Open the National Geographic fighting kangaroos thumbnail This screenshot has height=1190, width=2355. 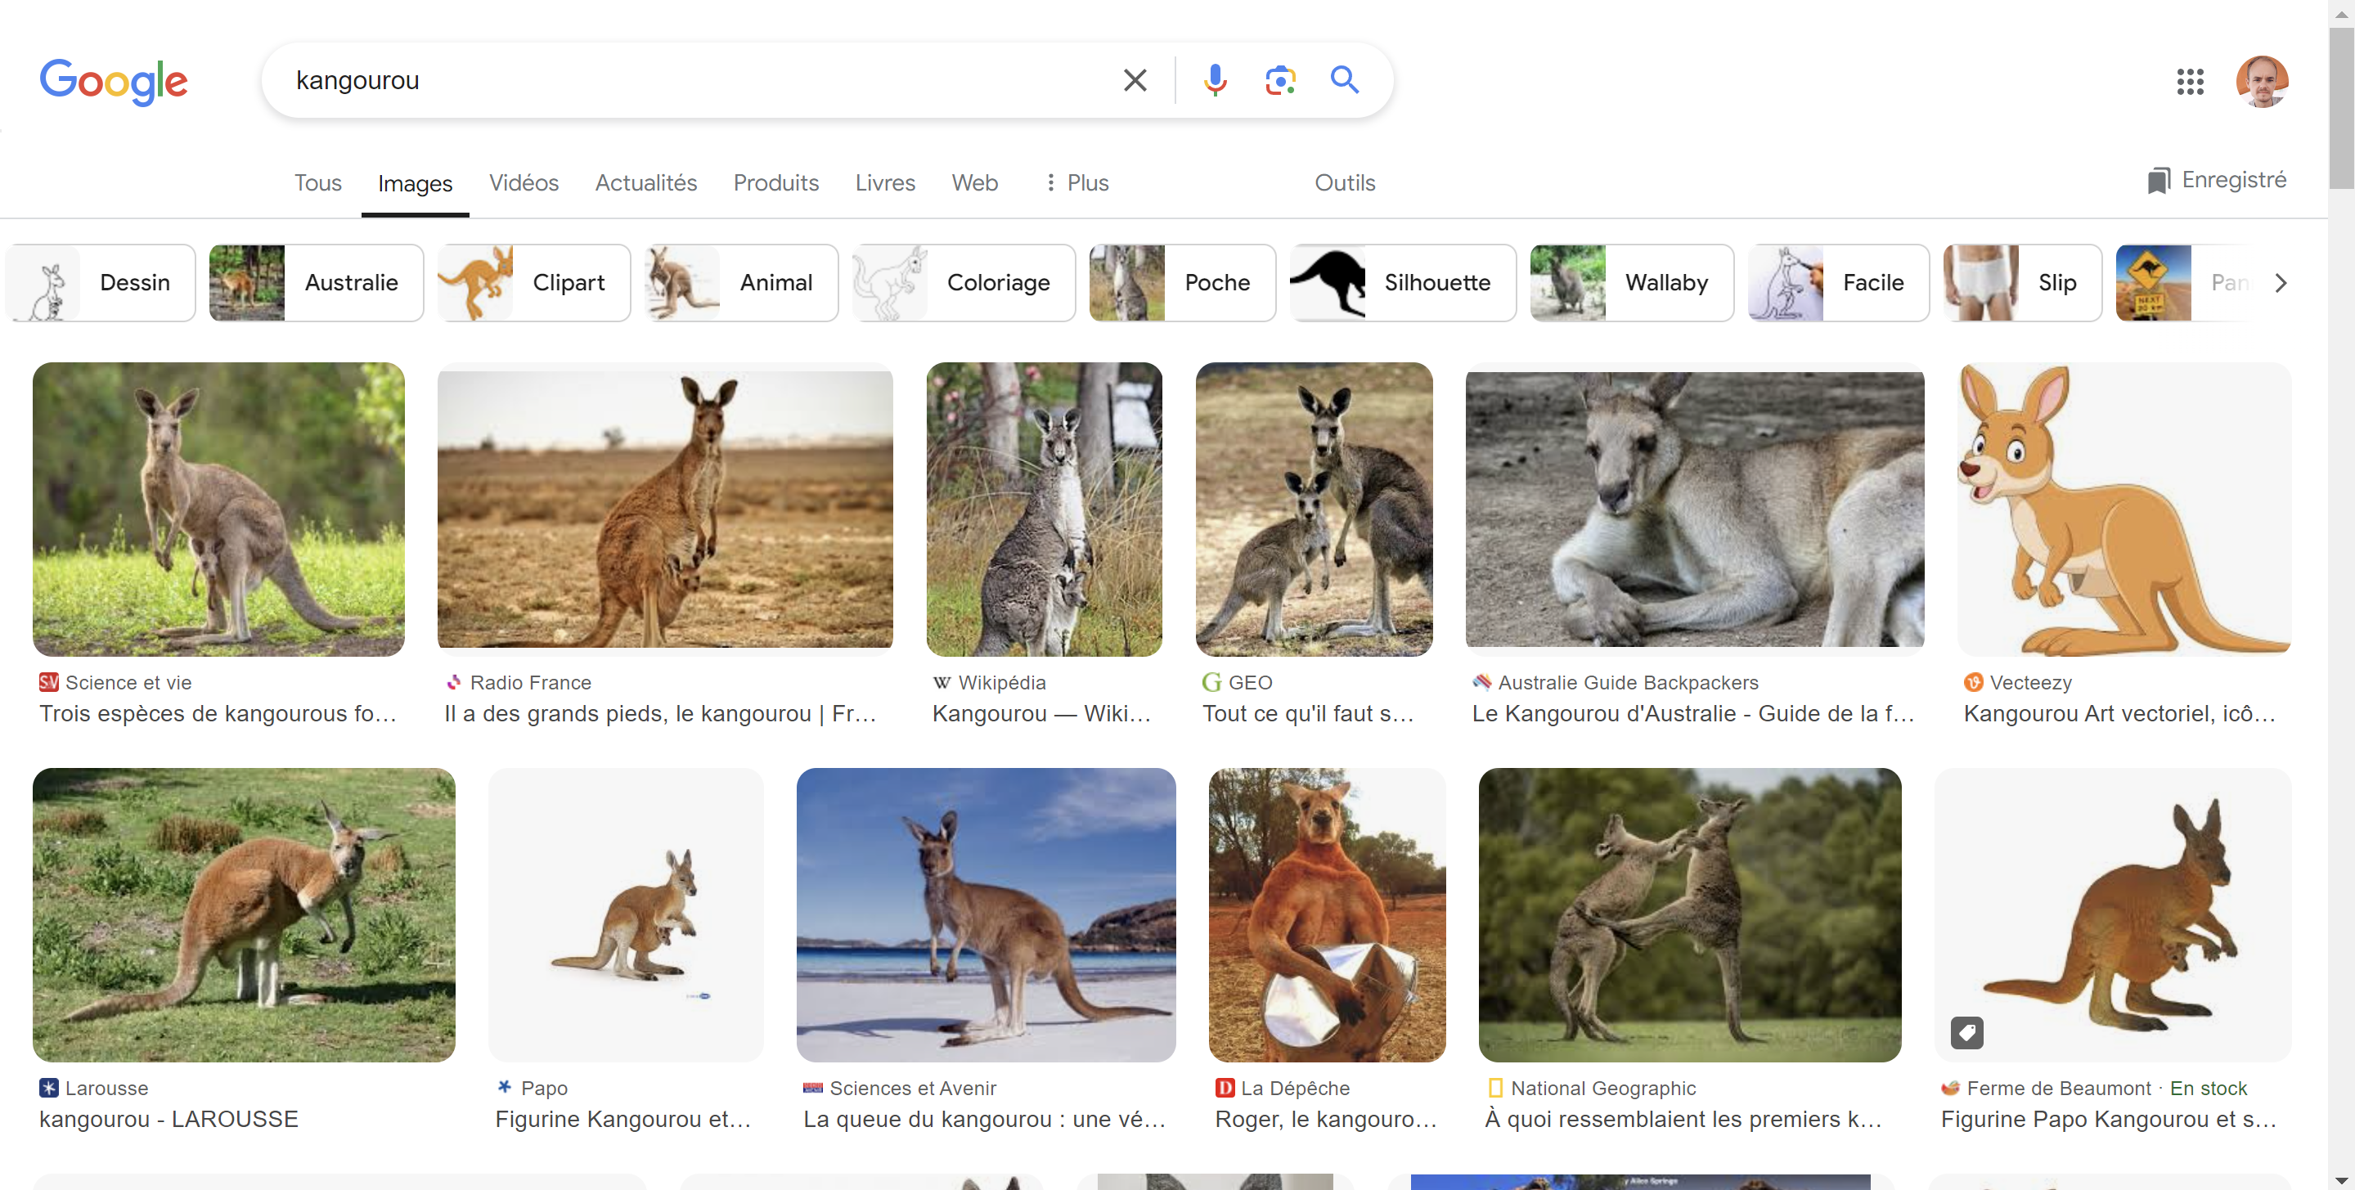pyautogui.click(x=1689, y=914)
